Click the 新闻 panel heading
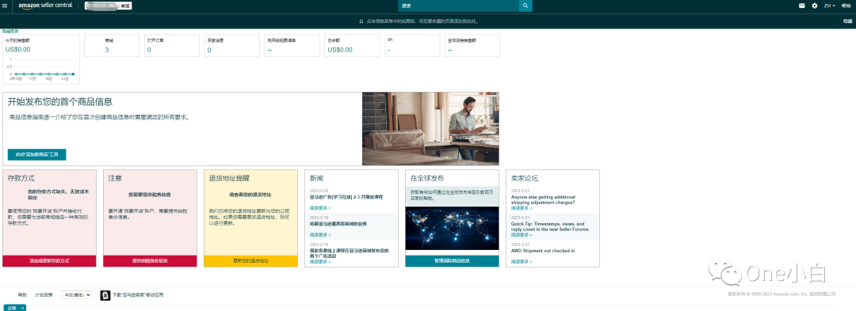This screenshot has height=311, width=856. pos(316,178)
